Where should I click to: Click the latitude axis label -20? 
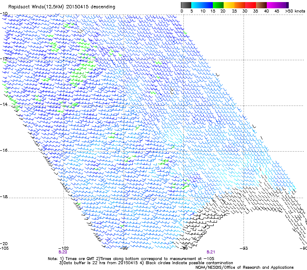tap(4, 243)
